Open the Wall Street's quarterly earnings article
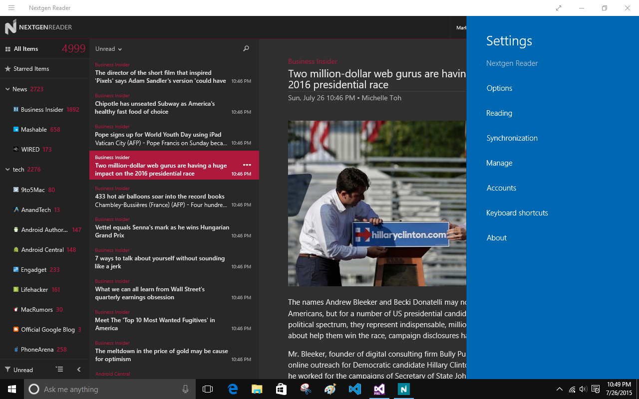Screen dimensions: 639x399 click(174, 290)
